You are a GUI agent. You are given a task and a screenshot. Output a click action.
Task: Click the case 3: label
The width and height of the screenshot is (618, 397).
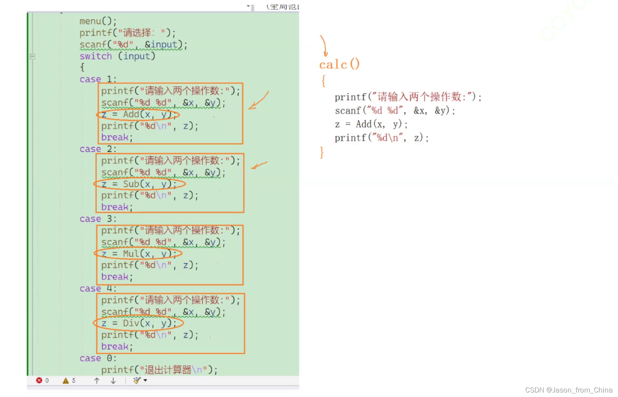tap(98, 219)
